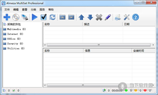The height and width of the screenshot is (95, 158).
Task: Click the USB flash drive icon
Action: point(25,17)
